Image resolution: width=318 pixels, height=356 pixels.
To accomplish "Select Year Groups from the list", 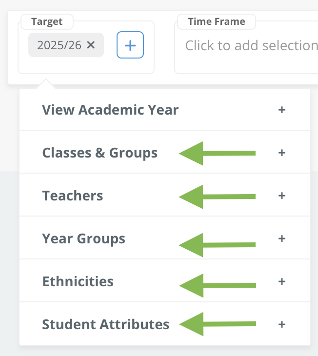I will tap(165, 237).
